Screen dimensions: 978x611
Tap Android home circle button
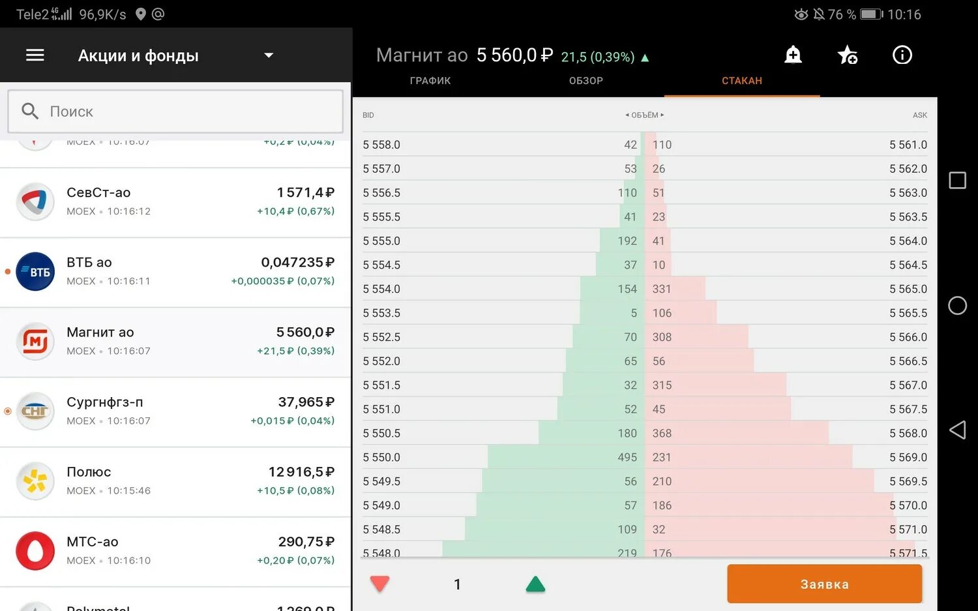pyautogui.click(x=957, y=305)
